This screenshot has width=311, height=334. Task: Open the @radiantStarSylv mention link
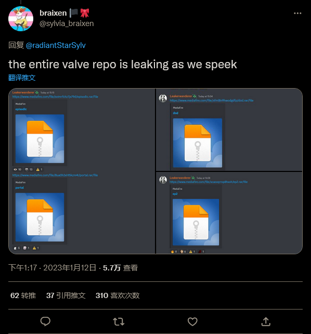(56, 45)
